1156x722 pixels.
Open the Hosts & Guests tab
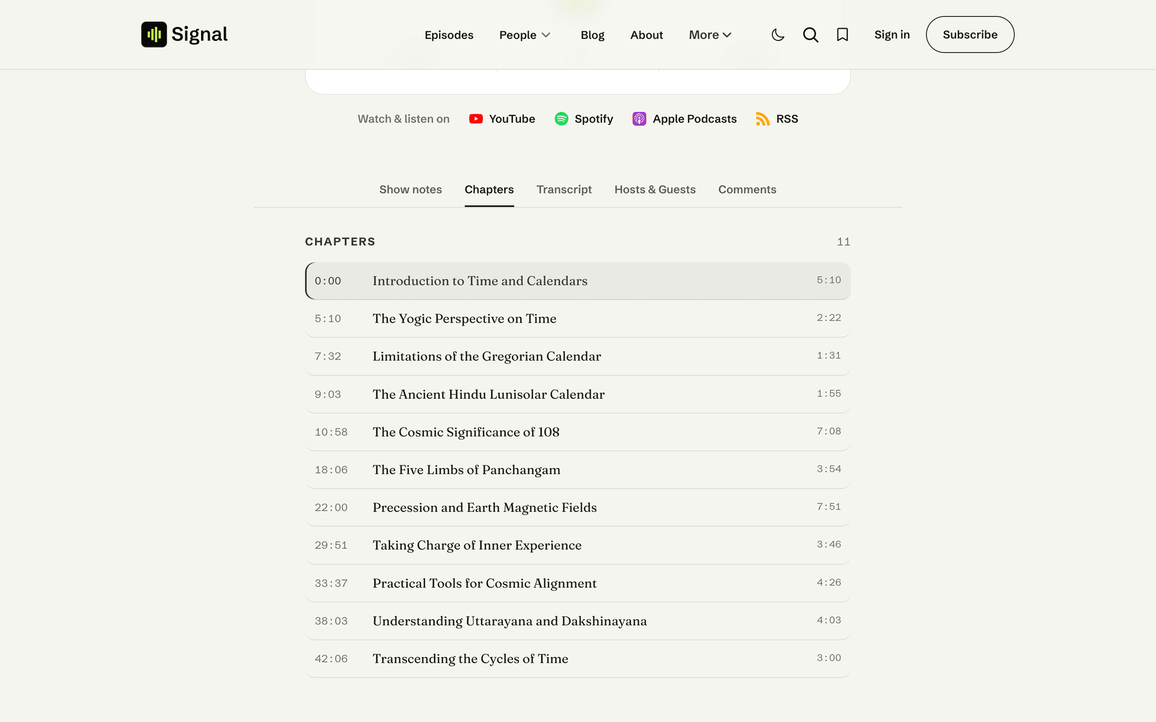(x=655, y=190)
